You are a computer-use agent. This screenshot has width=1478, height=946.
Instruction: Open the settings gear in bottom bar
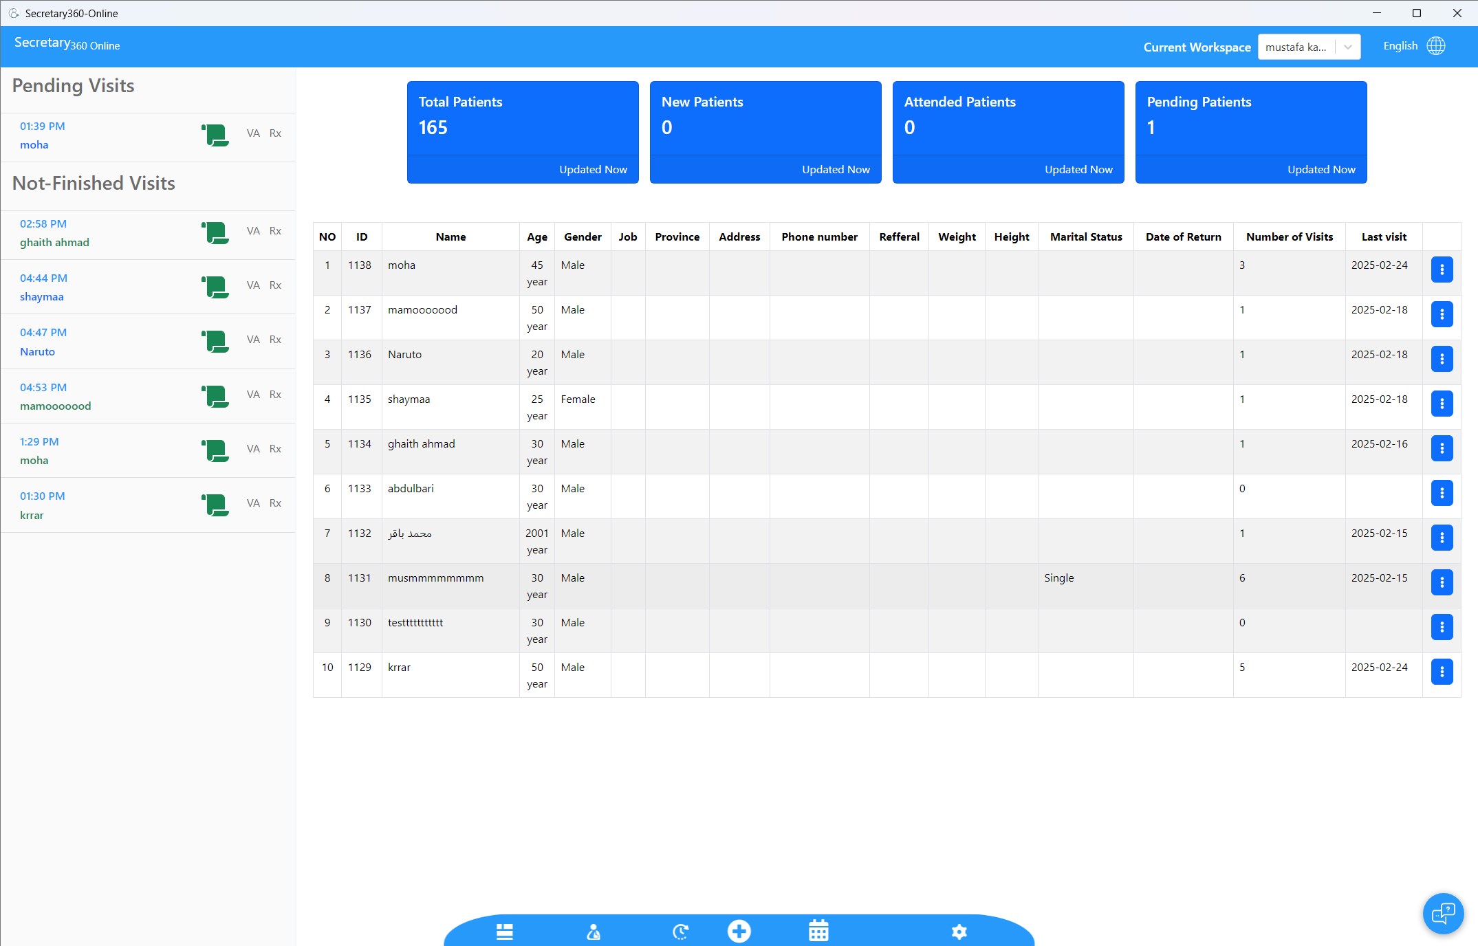click(959, 932)
